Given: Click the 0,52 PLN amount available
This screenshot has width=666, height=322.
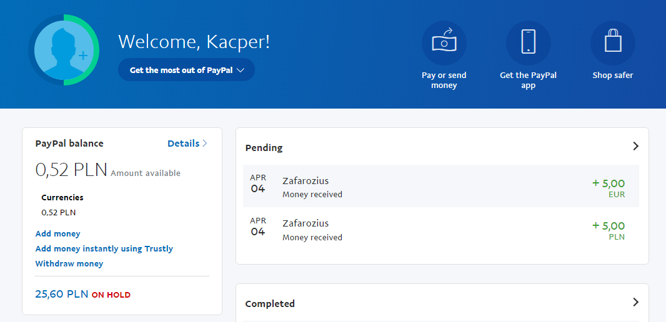Looking at the screenshot, I should (71, 170).
